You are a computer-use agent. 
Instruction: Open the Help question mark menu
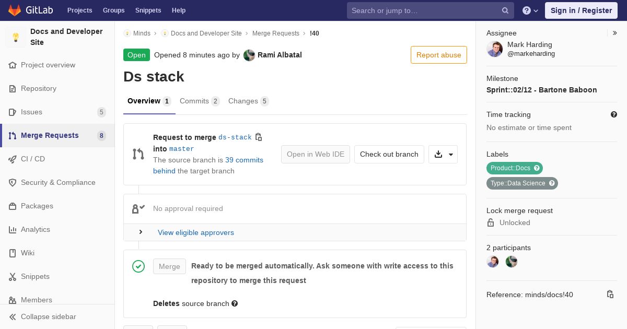click(x=530, y=10)
